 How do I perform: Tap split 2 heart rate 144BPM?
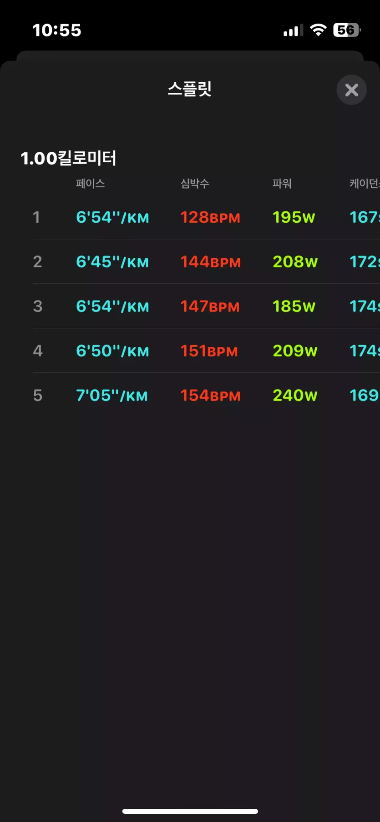[x=210, y=262]
